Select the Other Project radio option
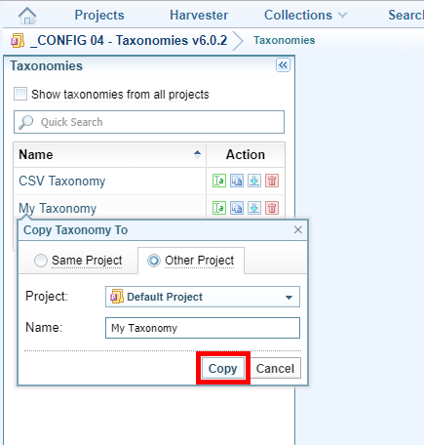Image resolution: width=424 pixels, height=445 pixels. click(x=154, y=261)
